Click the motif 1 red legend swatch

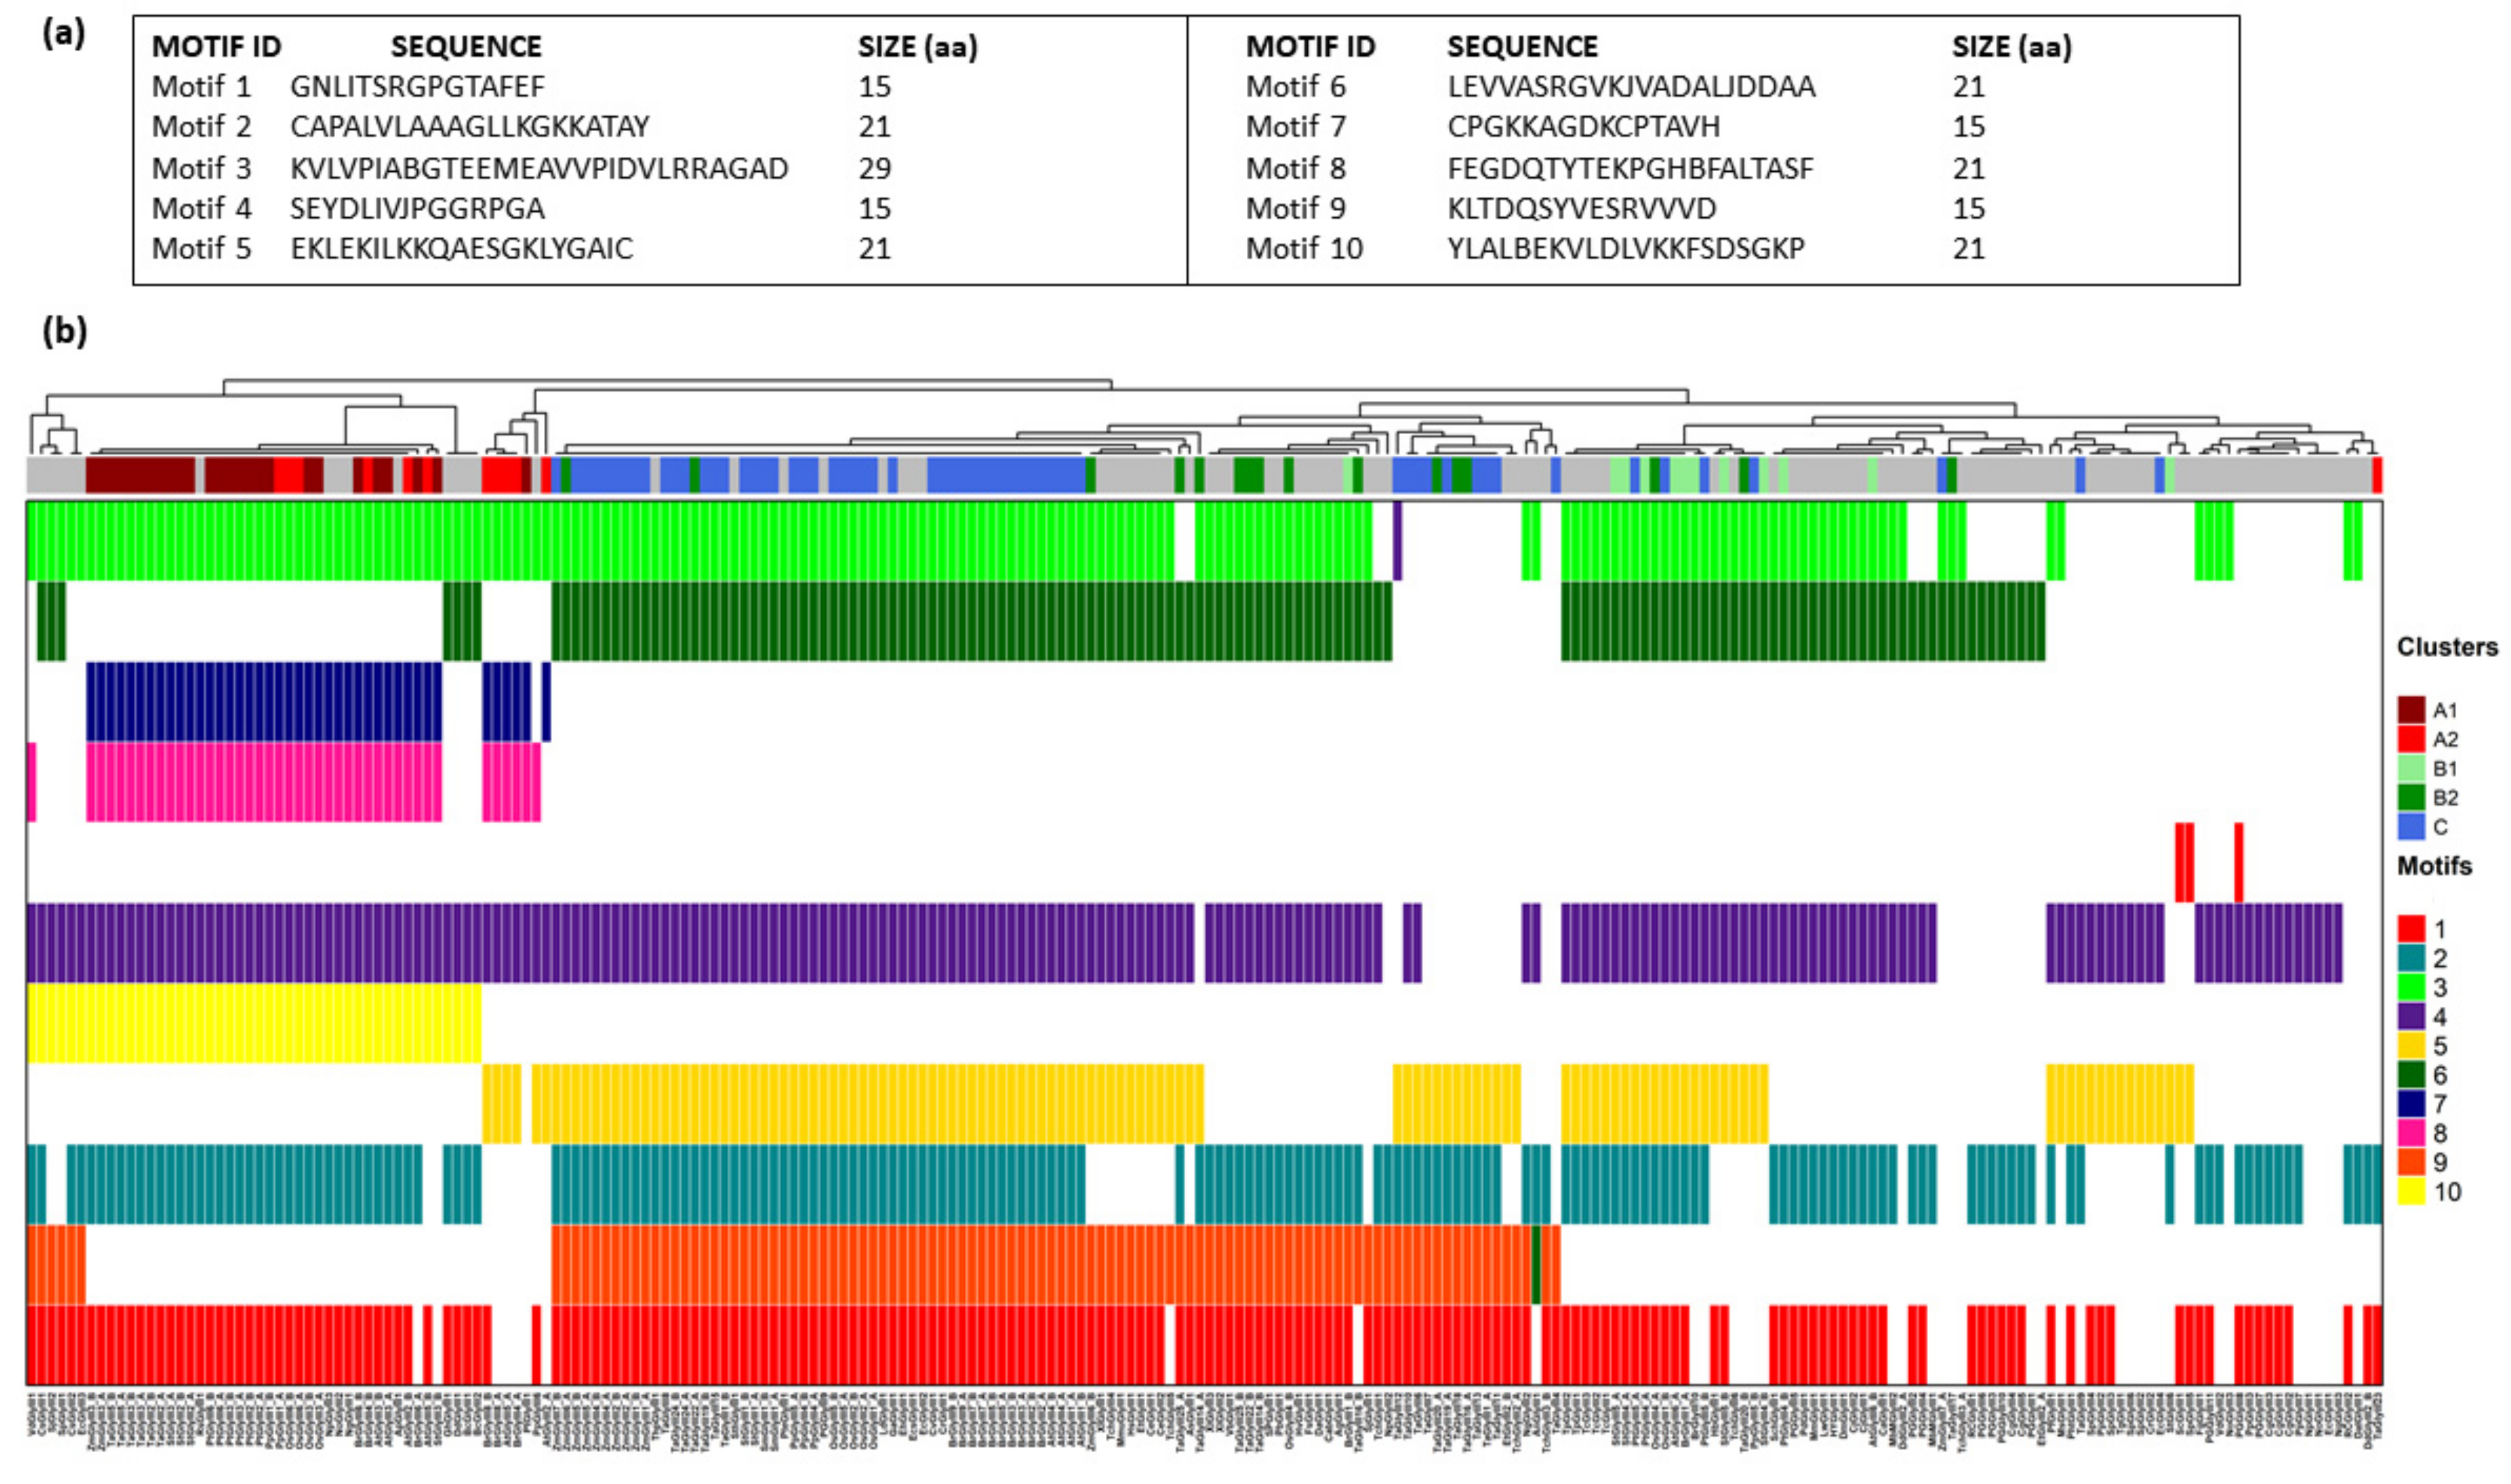[x=2411, y=929]
